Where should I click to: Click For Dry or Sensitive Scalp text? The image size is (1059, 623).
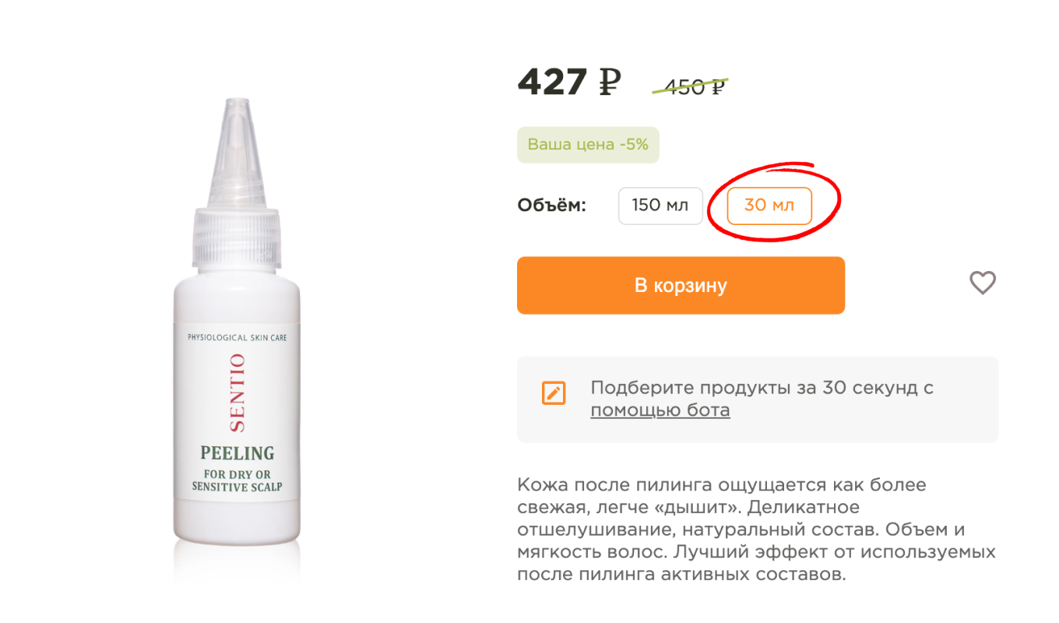tap(237, 480)
